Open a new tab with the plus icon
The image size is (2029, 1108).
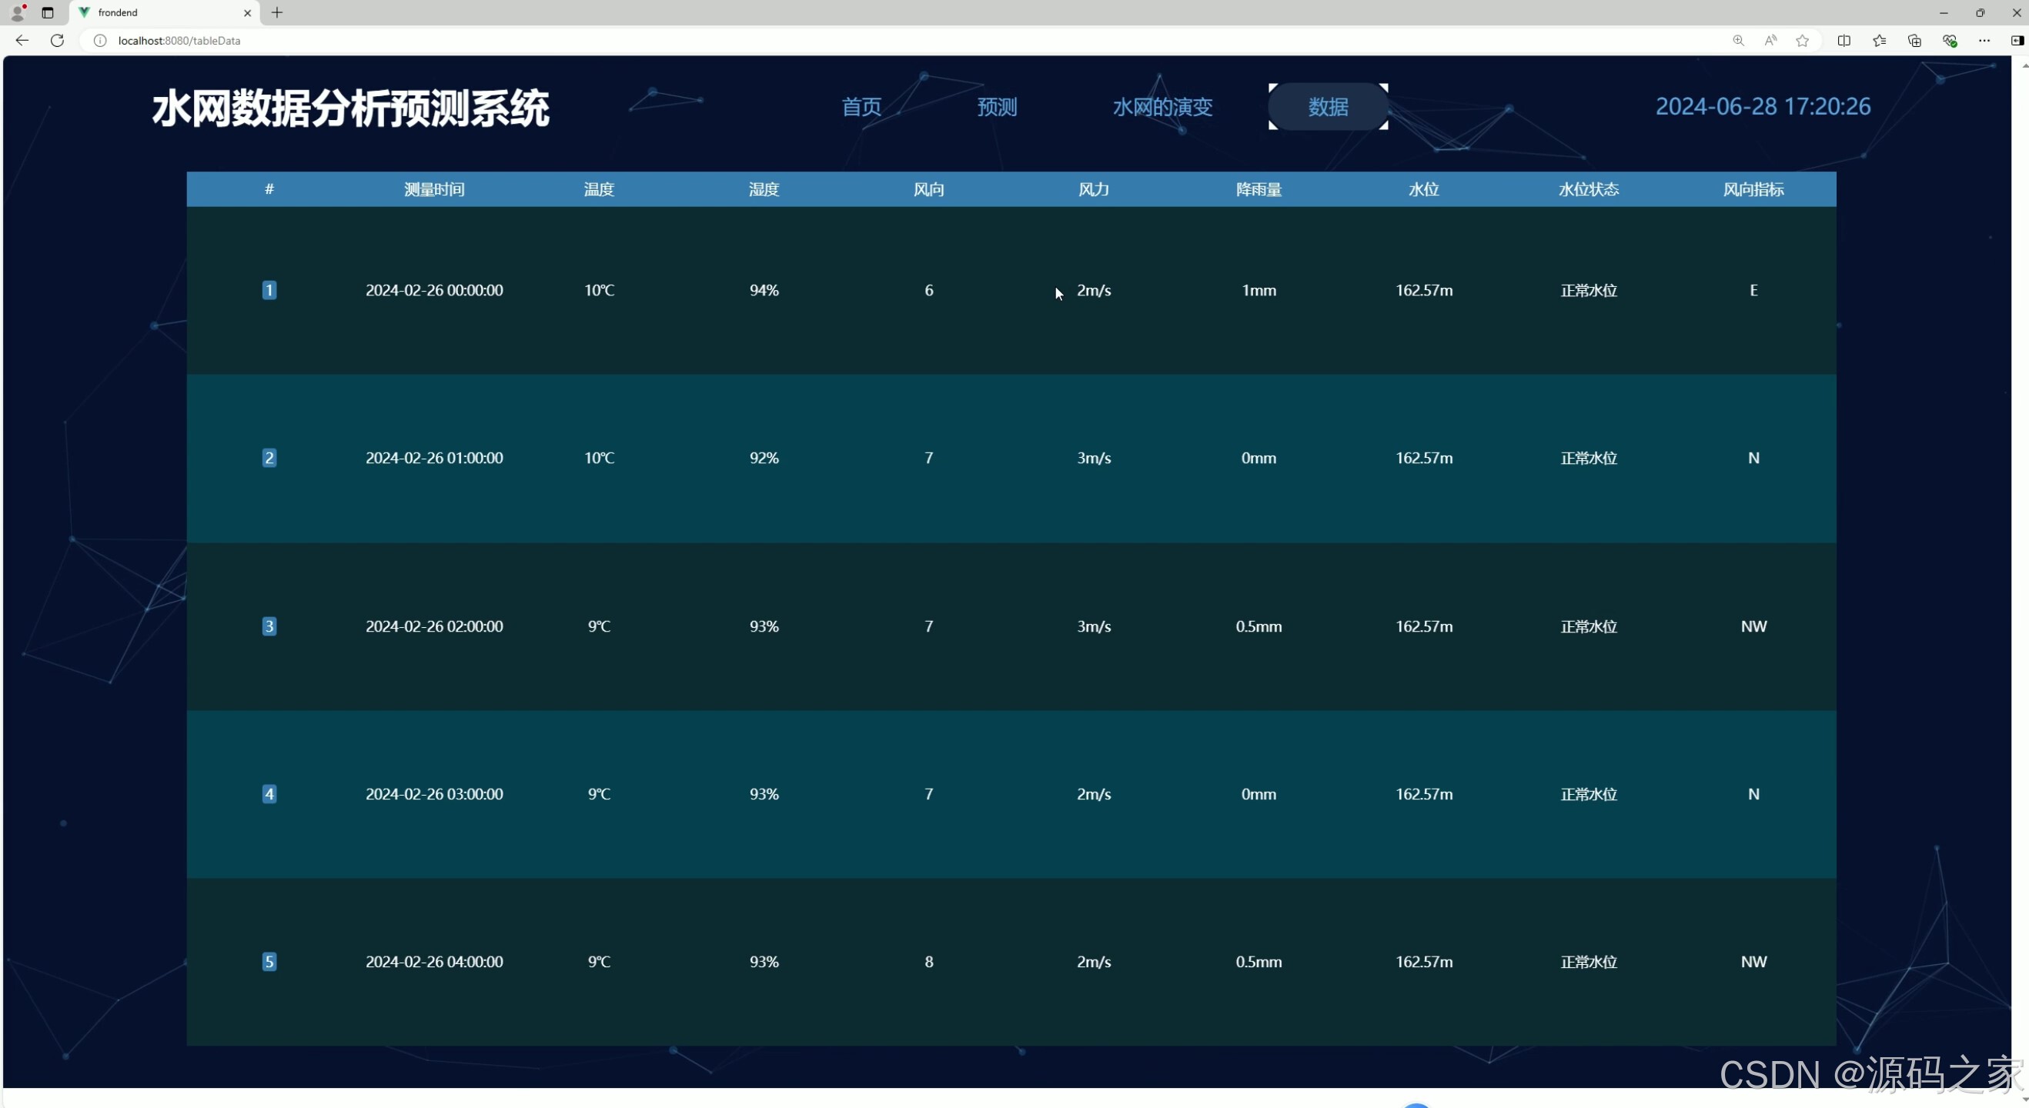point(276,12)
